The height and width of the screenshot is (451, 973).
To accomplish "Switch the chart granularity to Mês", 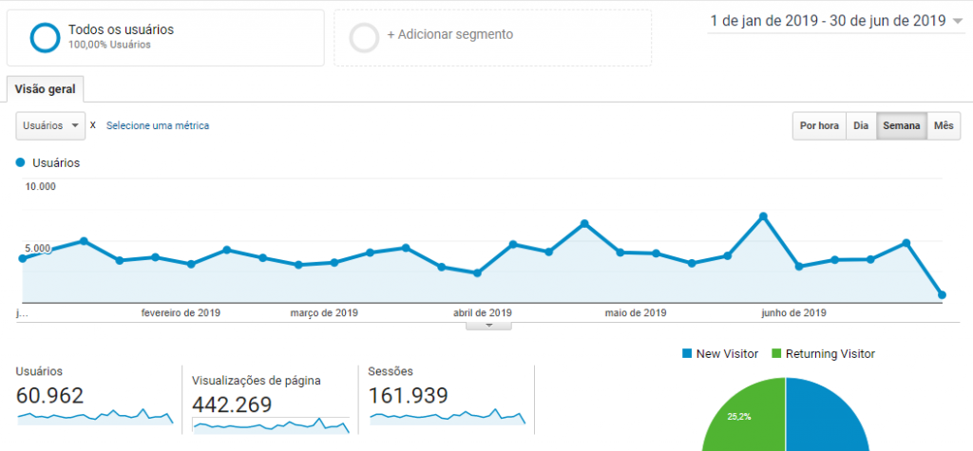I will click(x=944, y=126).
